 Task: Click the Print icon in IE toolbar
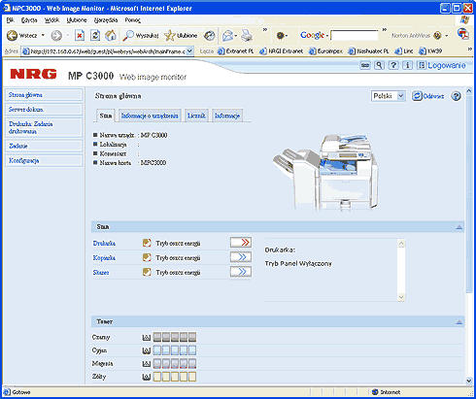[x=247, y=35]
